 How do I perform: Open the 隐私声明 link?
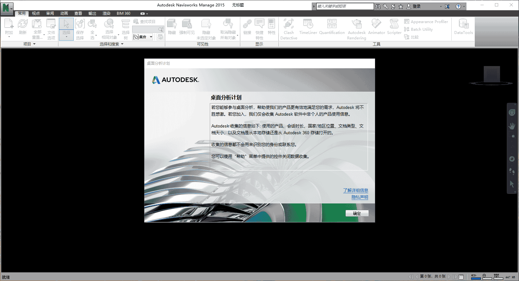click(360, 197)
